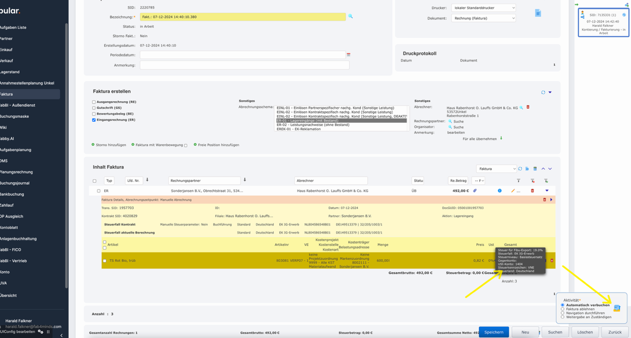Delete the invoice row via red trash icon
This screenshot has height=338, width=631.
(533, 190)
